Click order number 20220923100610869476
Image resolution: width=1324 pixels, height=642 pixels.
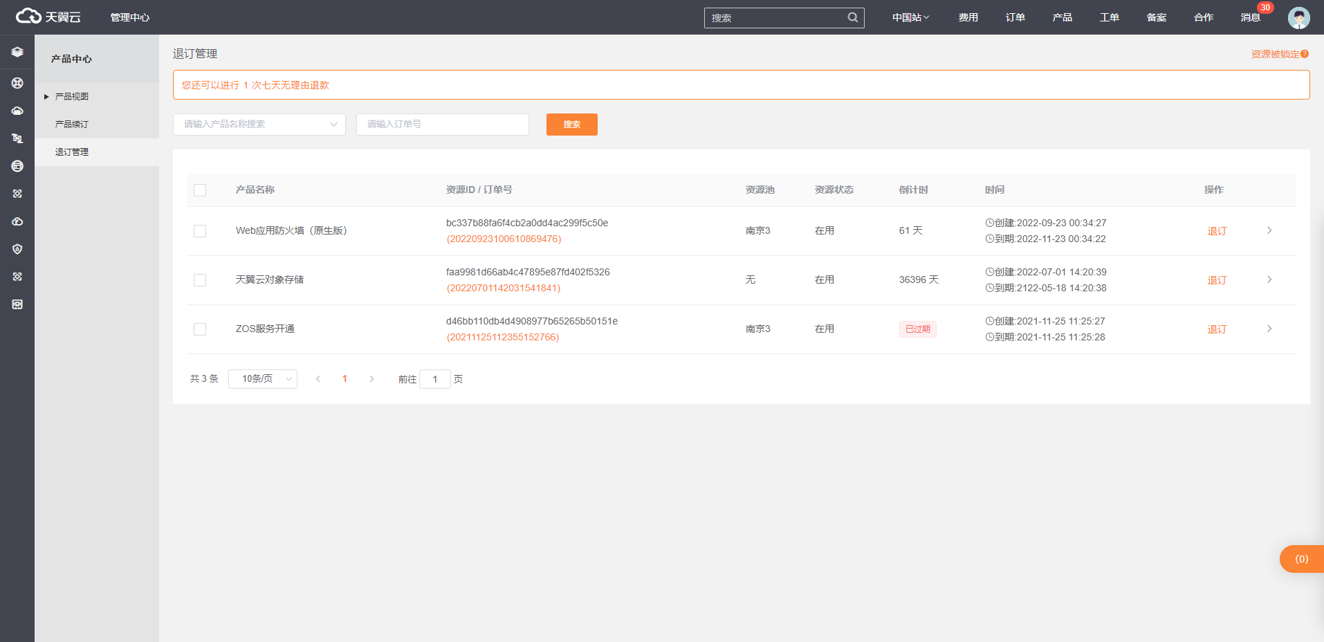(504, 239)
